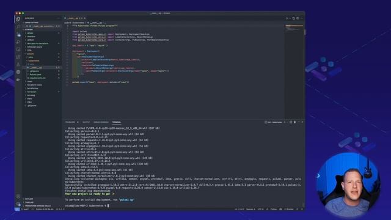This screenshot has width=391, height=220.
Task: Open the Explorer view in activity bar
Action: [18, 19]
